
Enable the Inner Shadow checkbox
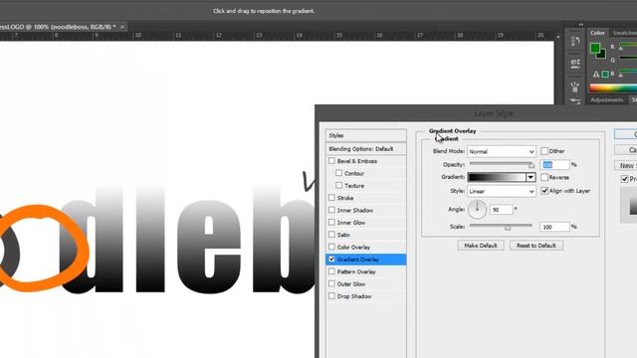pos(331,210)
